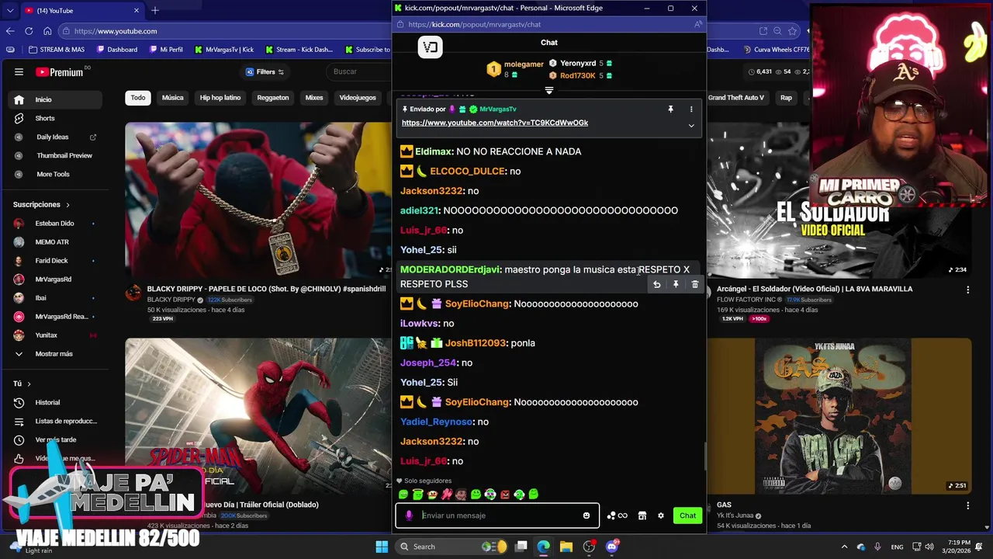
Task: Open Historial in YouTube sidebar
Action: pyautogui.click(x=54, y=402)
